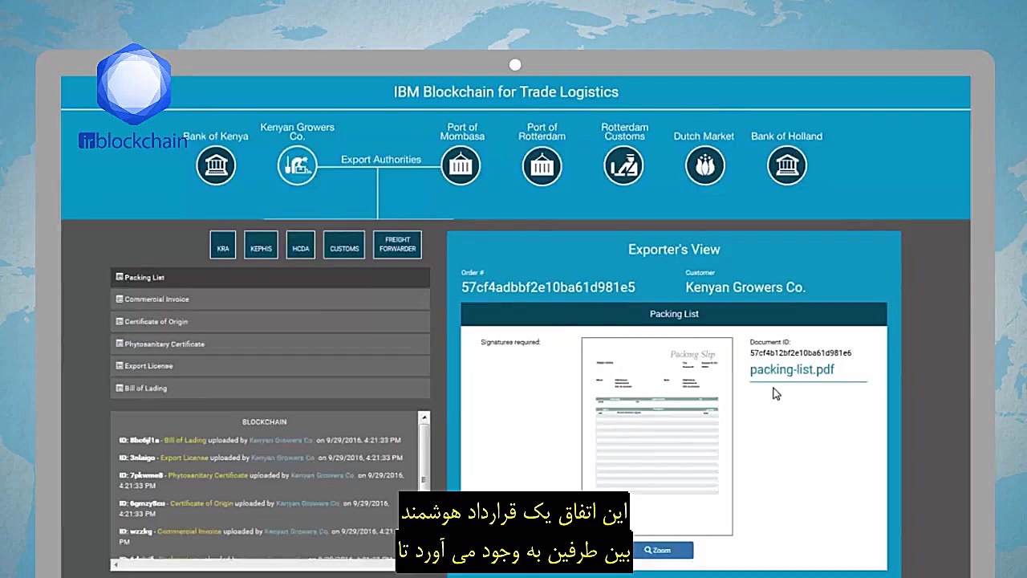Open Bill of Lading document row
This screenshot has width=1027, height=578.
[x=270, y=388]
